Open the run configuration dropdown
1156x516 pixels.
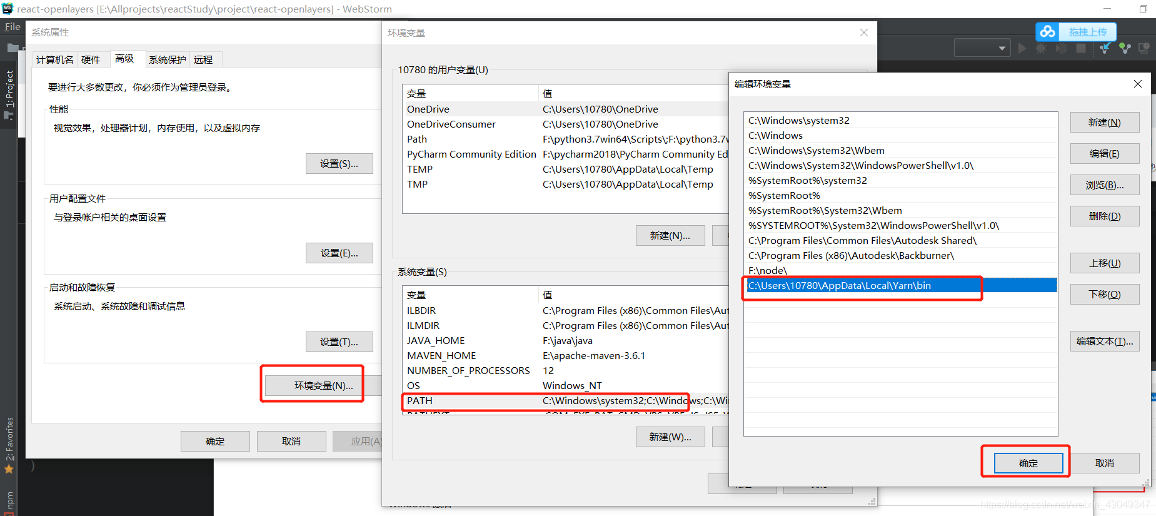(x=982, y=48)
